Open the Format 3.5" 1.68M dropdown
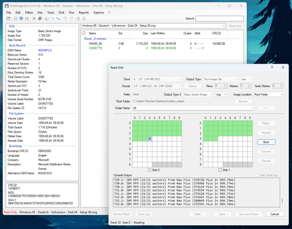Screen dimensions: 292x229 (157, 86)
